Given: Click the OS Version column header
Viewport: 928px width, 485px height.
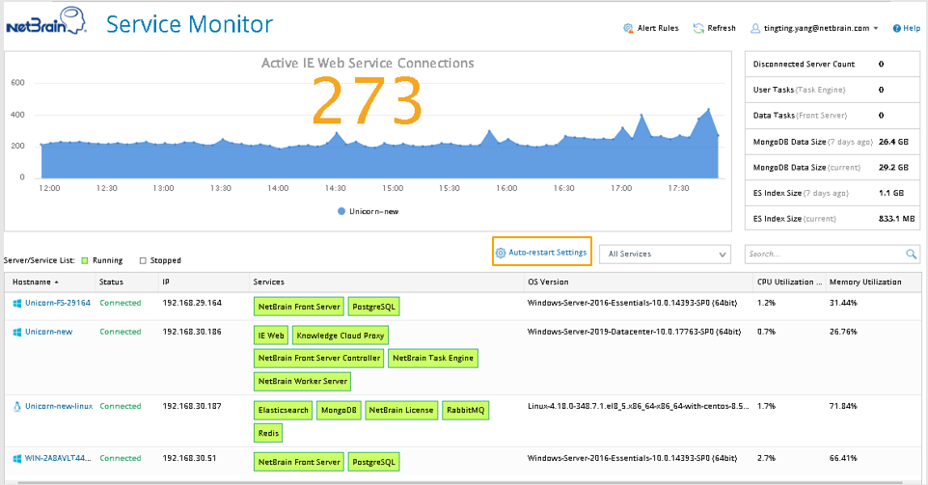Looking at the screenshot, I should 548,283.
